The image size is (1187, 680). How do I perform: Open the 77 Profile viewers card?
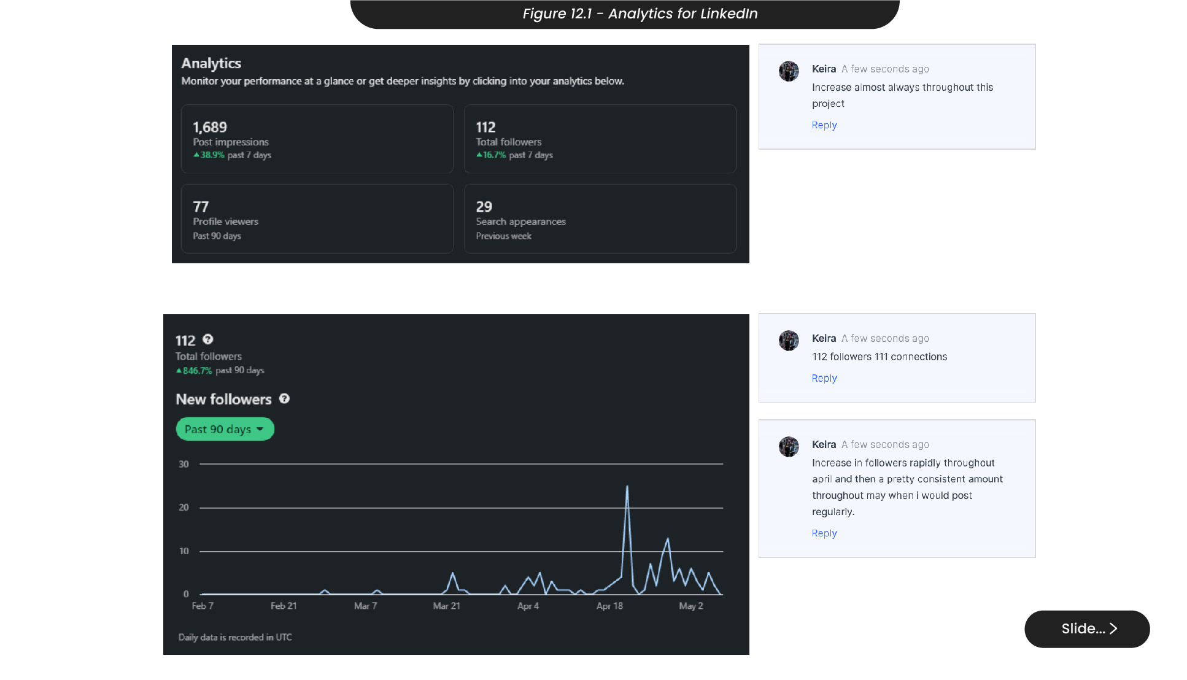(317, 218)
